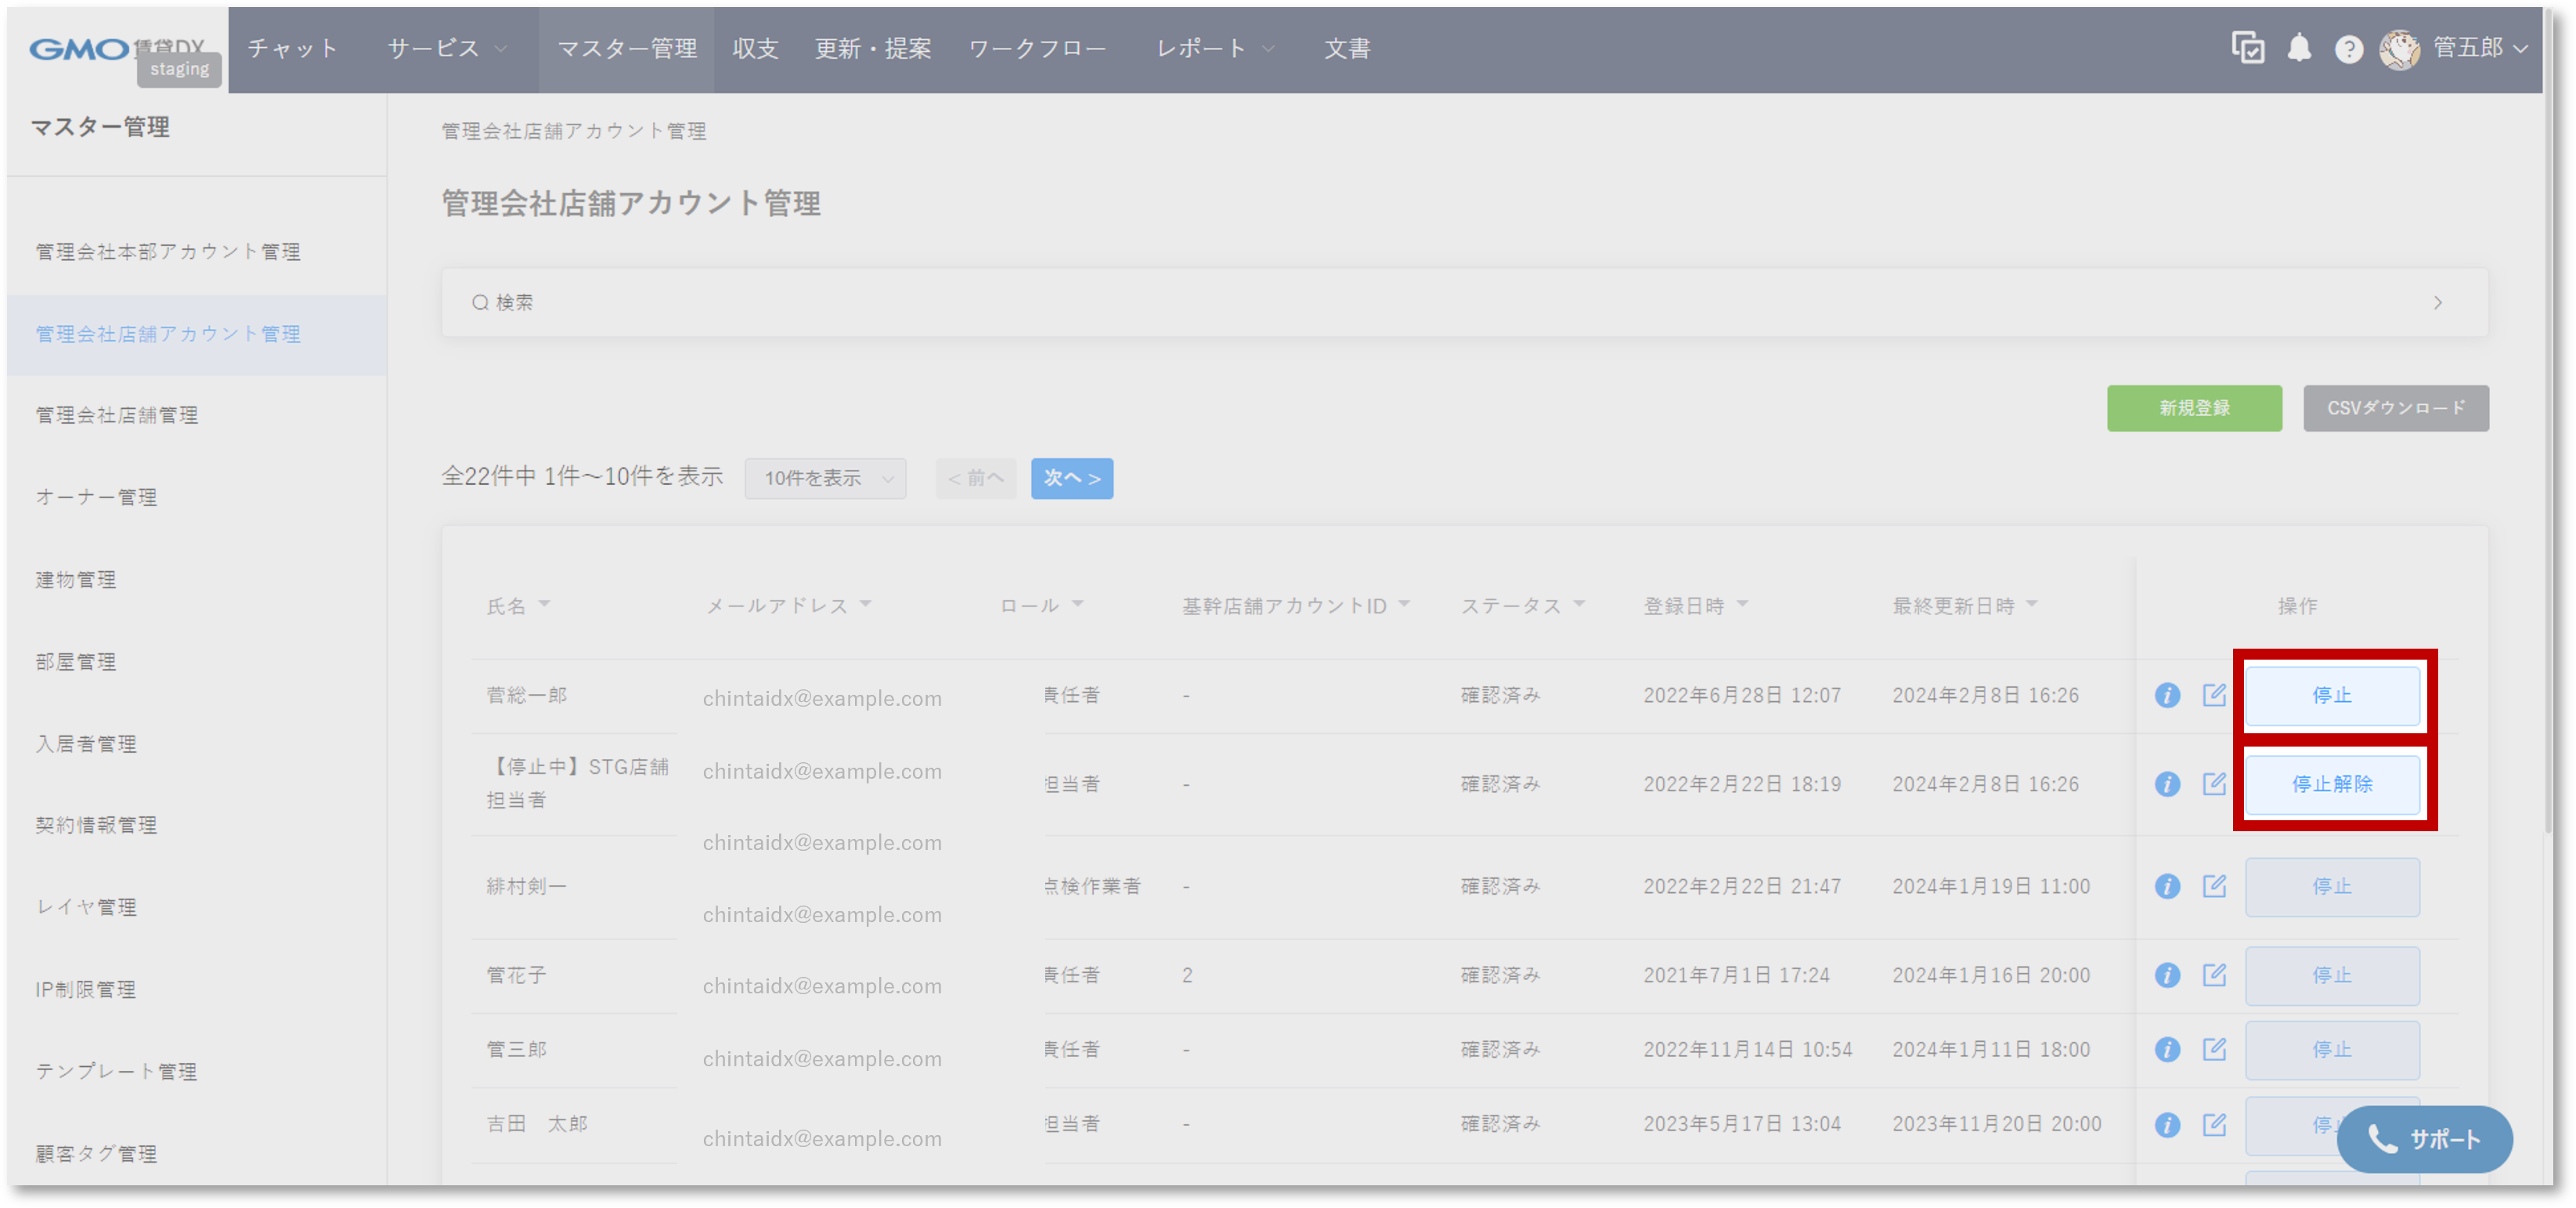This screenshot has height=1208, width=2576.
Task: Expand the 検索 search panel chevron
Action: 2438,302
